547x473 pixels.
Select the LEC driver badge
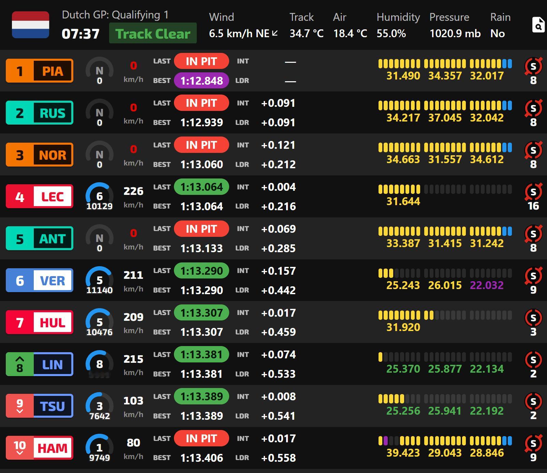(x=40, y=197)
